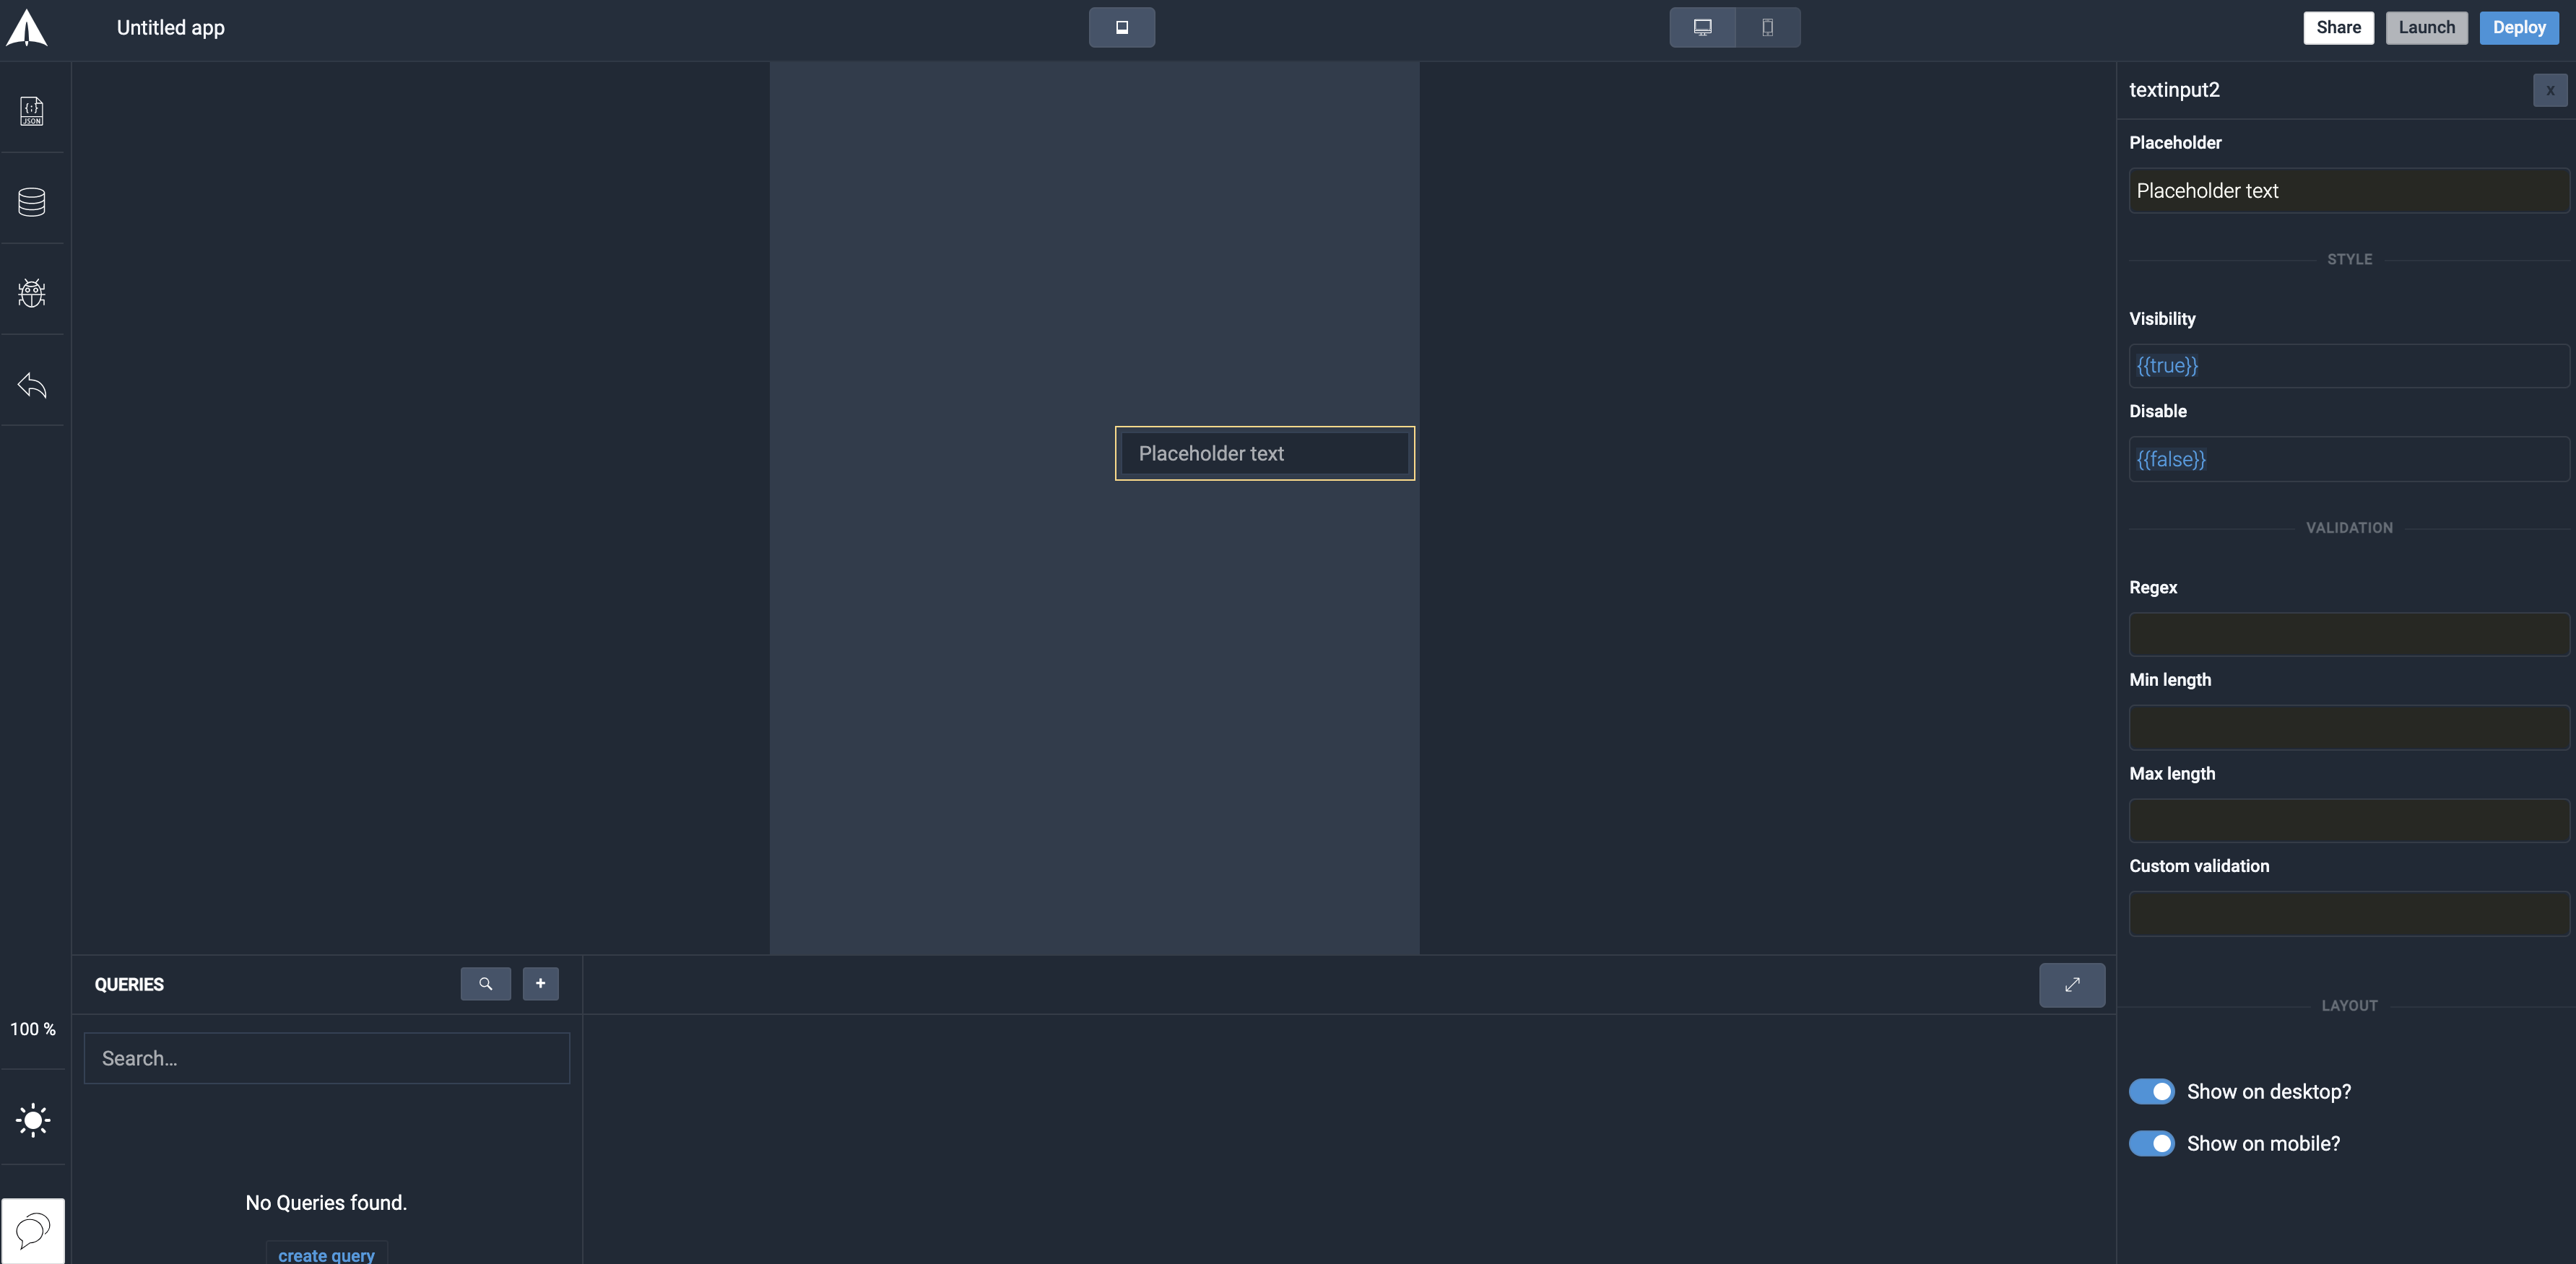Click the Min length field
Viewport: 2576px width, 1264px height.
2349,728
